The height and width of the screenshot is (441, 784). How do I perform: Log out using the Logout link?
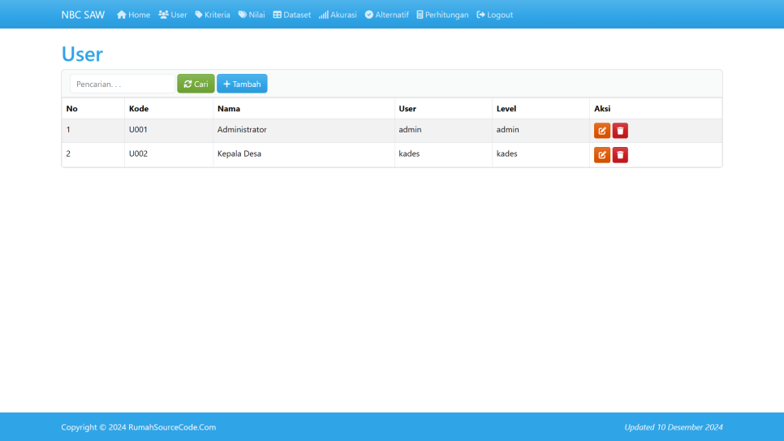[x=494, y=15]
